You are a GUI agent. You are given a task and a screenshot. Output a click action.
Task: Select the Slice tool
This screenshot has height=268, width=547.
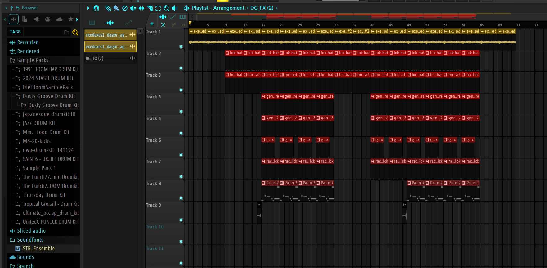150,8
